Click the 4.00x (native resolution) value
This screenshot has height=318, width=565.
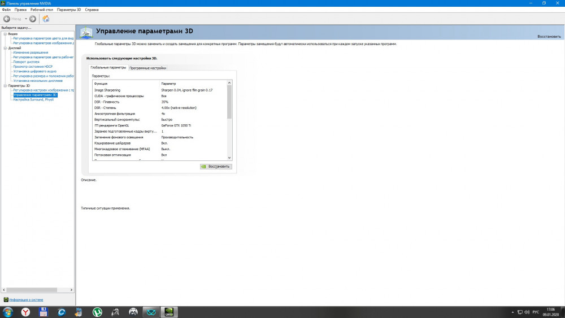[179, 108]
